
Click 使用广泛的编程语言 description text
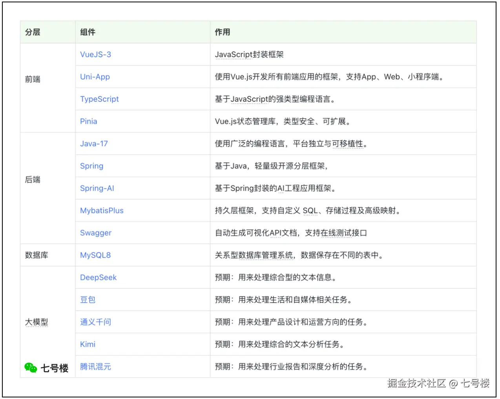[291, 144]
